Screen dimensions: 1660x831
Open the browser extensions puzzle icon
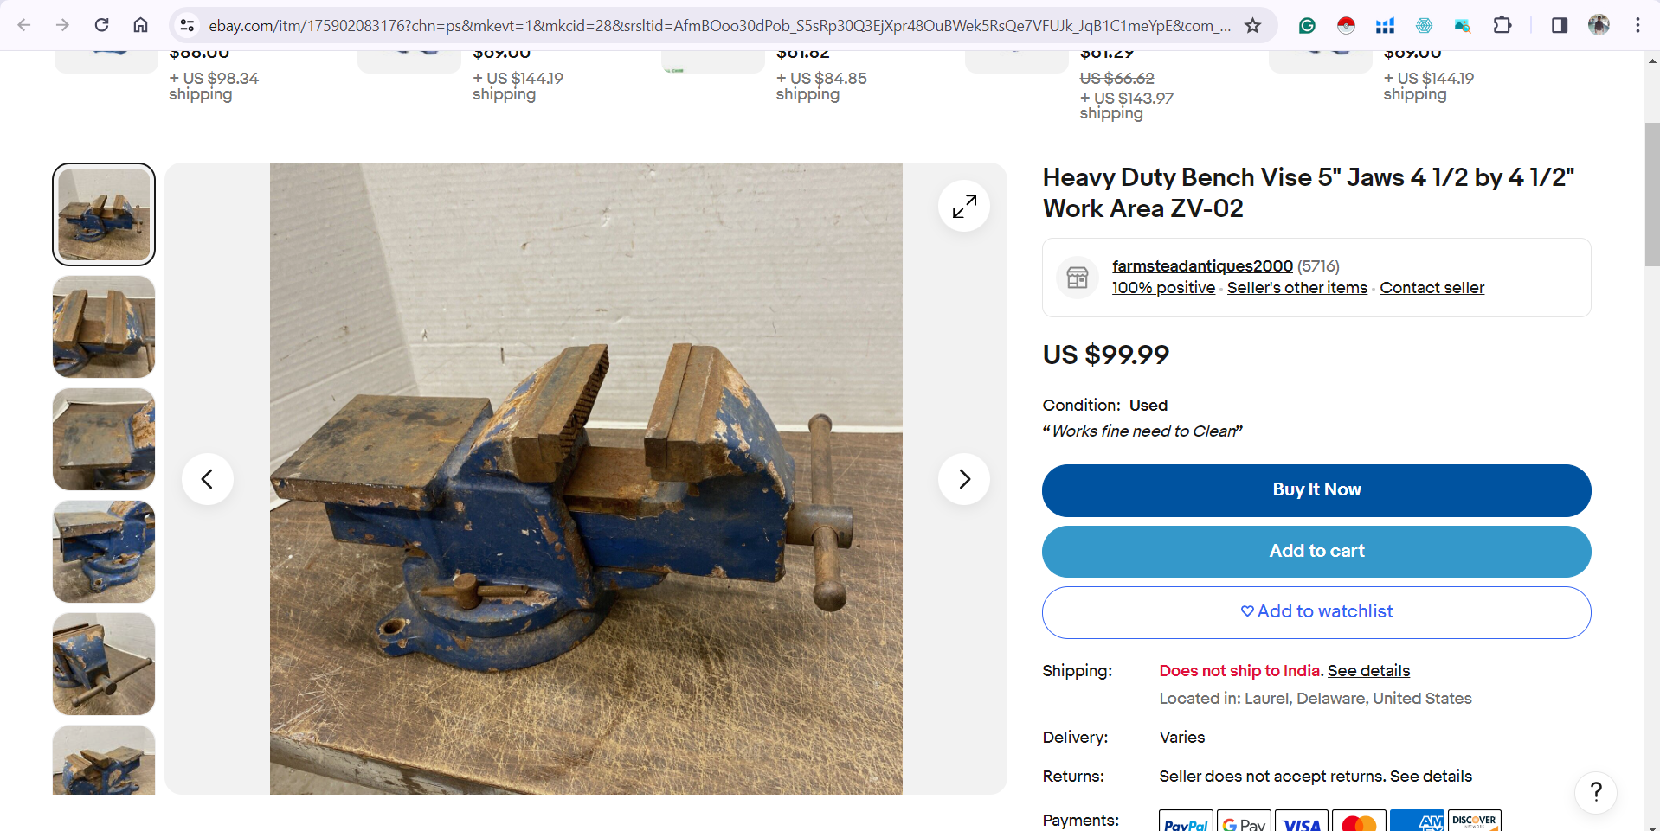[1502, 25]
